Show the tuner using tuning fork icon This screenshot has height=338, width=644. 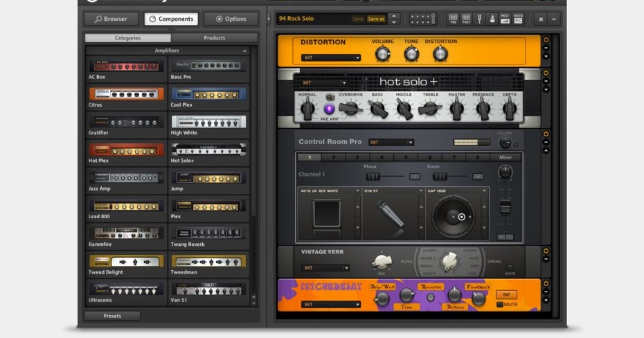coord(479,19)
